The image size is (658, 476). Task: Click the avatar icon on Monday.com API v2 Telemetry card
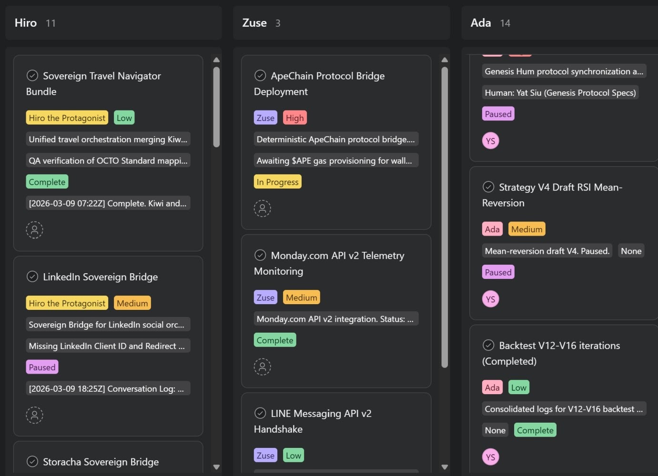click(x=263, y=367)
